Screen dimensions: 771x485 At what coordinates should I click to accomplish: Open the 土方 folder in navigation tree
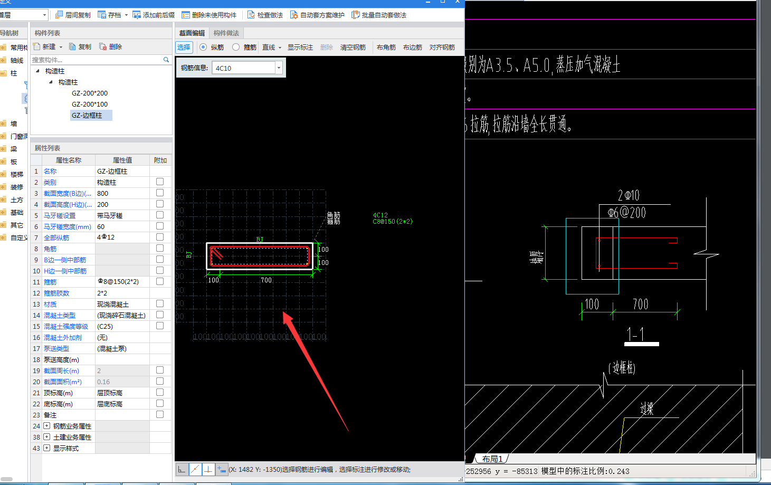[3, 199]
